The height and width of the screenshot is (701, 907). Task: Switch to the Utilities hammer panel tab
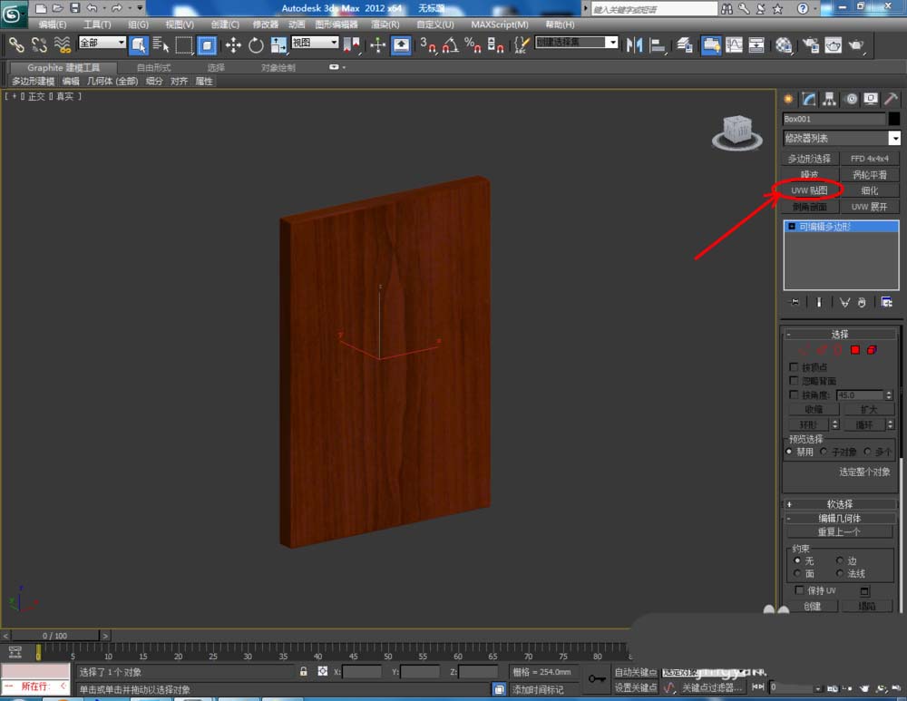891,99
